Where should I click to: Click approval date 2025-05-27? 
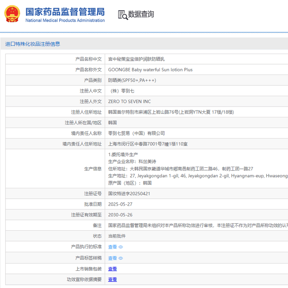click(120, 204)
